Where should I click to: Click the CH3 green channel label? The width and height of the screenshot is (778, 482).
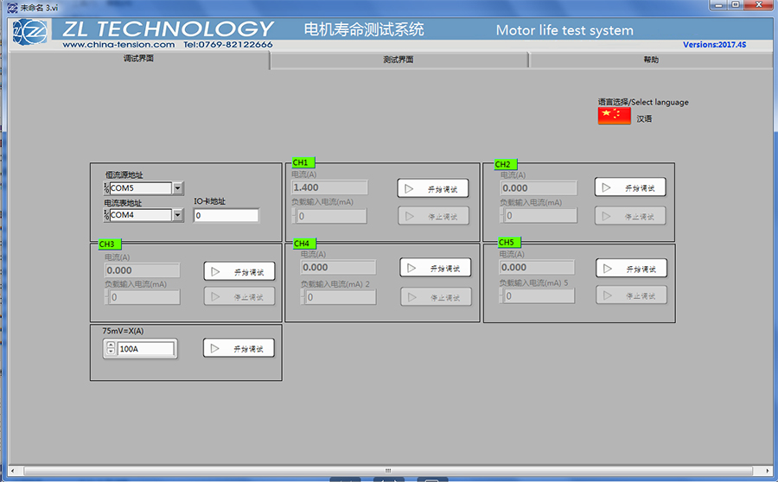pyautogui.click(x=107, y=244)
